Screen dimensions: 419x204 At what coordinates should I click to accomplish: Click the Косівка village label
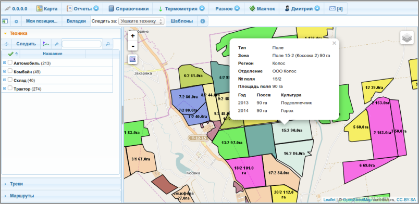193,173
